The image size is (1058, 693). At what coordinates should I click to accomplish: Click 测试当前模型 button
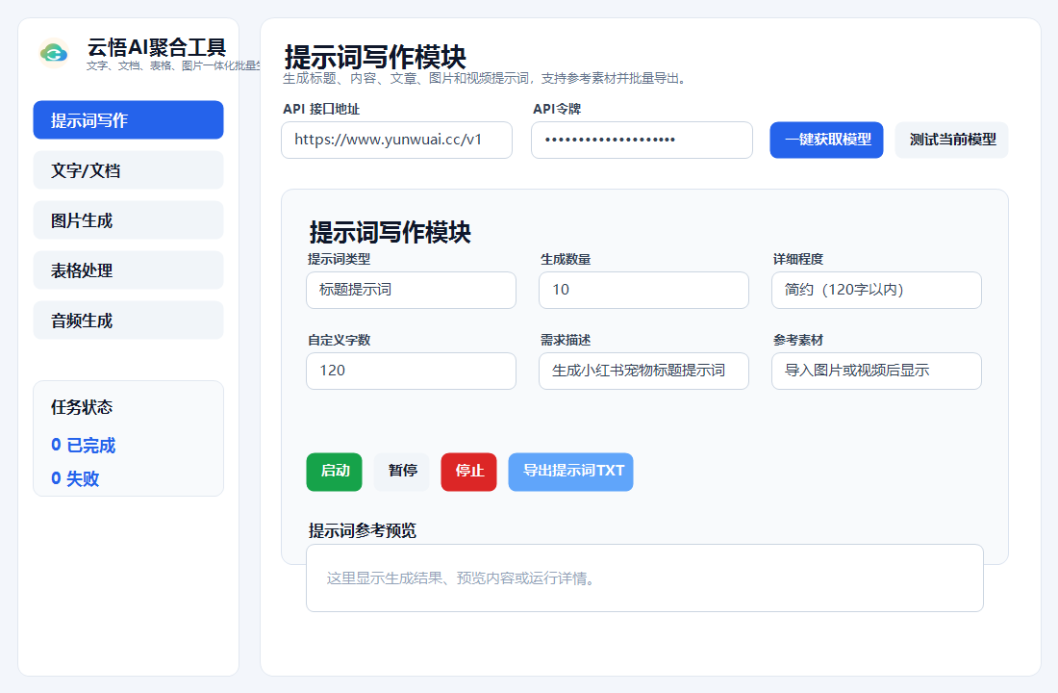pos(951,140)
